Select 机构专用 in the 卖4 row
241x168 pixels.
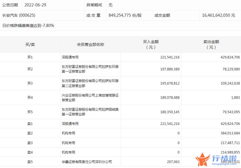(x=68, y=152)
